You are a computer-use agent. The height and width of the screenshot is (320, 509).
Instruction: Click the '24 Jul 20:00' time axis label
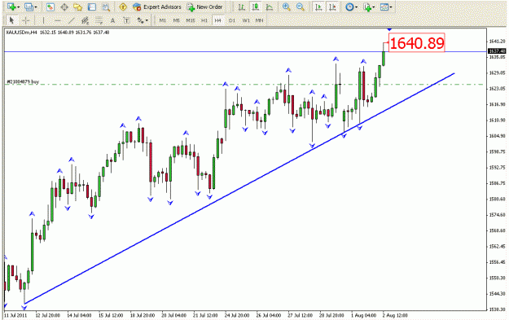pos(237,315)
